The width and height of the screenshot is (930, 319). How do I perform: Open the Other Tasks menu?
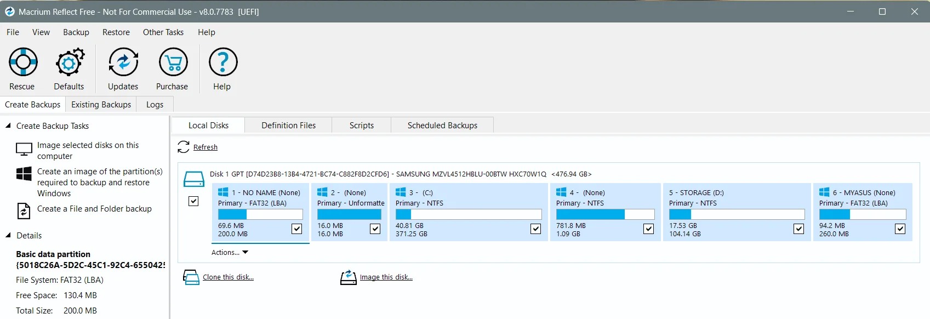(163, 32)
